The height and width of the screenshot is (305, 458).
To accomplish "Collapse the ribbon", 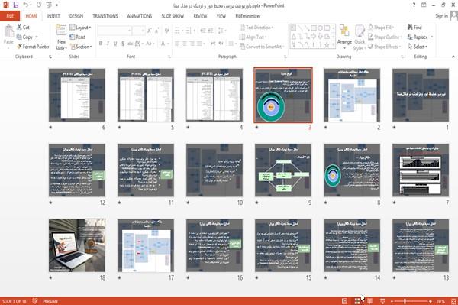I will click(453, 57).
